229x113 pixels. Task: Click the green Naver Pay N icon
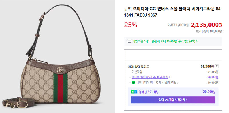(133, 83)
